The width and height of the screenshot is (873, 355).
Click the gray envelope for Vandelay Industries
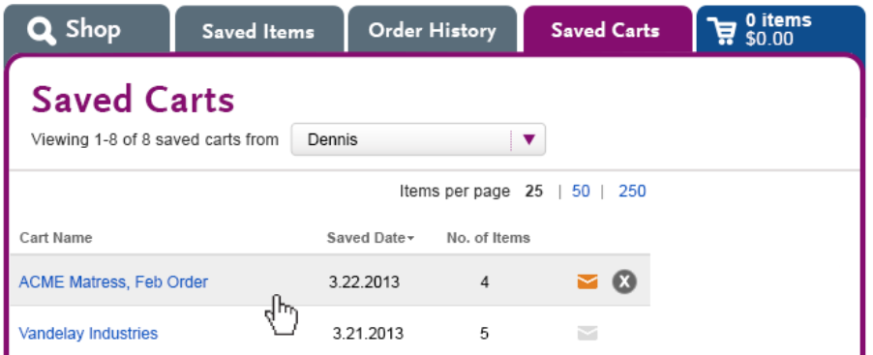click(587, 334)
